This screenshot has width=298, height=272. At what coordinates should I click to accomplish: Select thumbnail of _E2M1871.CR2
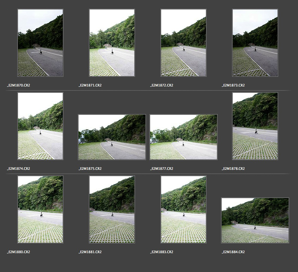(x=112, y=43)
